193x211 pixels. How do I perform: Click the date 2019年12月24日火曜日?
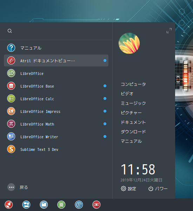(141, 180)
